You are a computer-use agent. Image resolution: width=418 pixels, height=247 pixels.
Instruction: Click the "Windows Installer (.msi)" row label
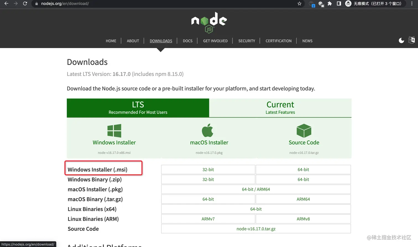click(98, 170)
